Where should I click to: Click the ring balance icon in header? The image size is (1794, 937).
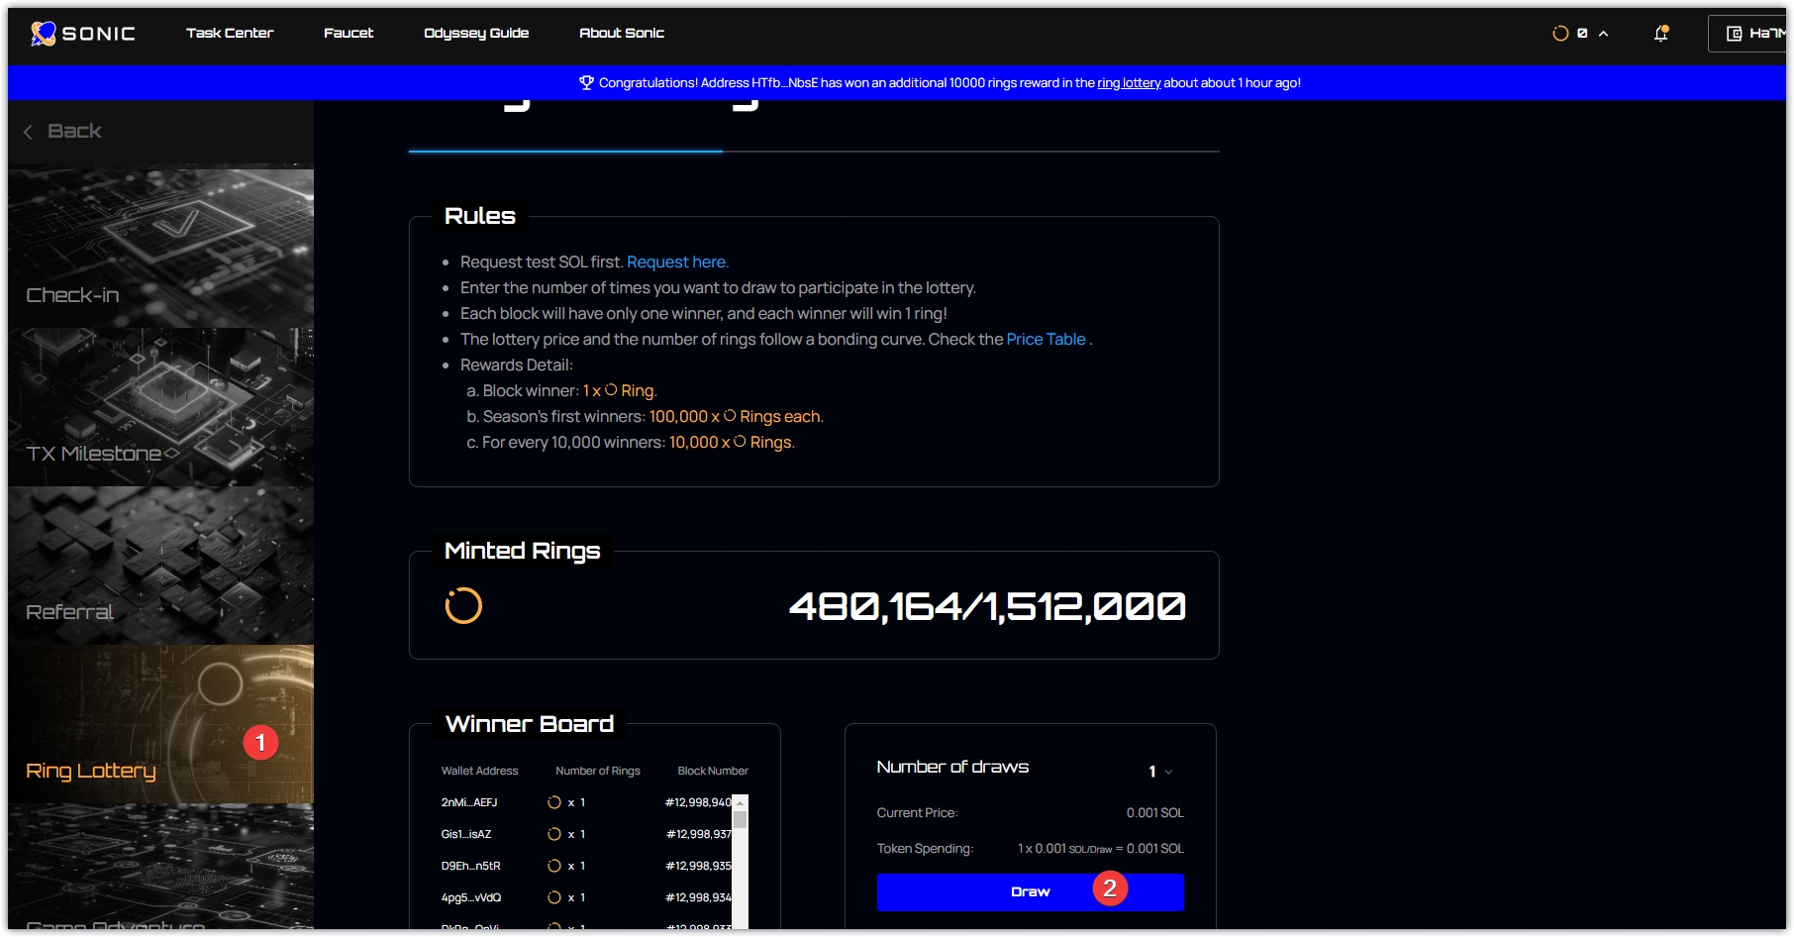(x=1560, y=34)
